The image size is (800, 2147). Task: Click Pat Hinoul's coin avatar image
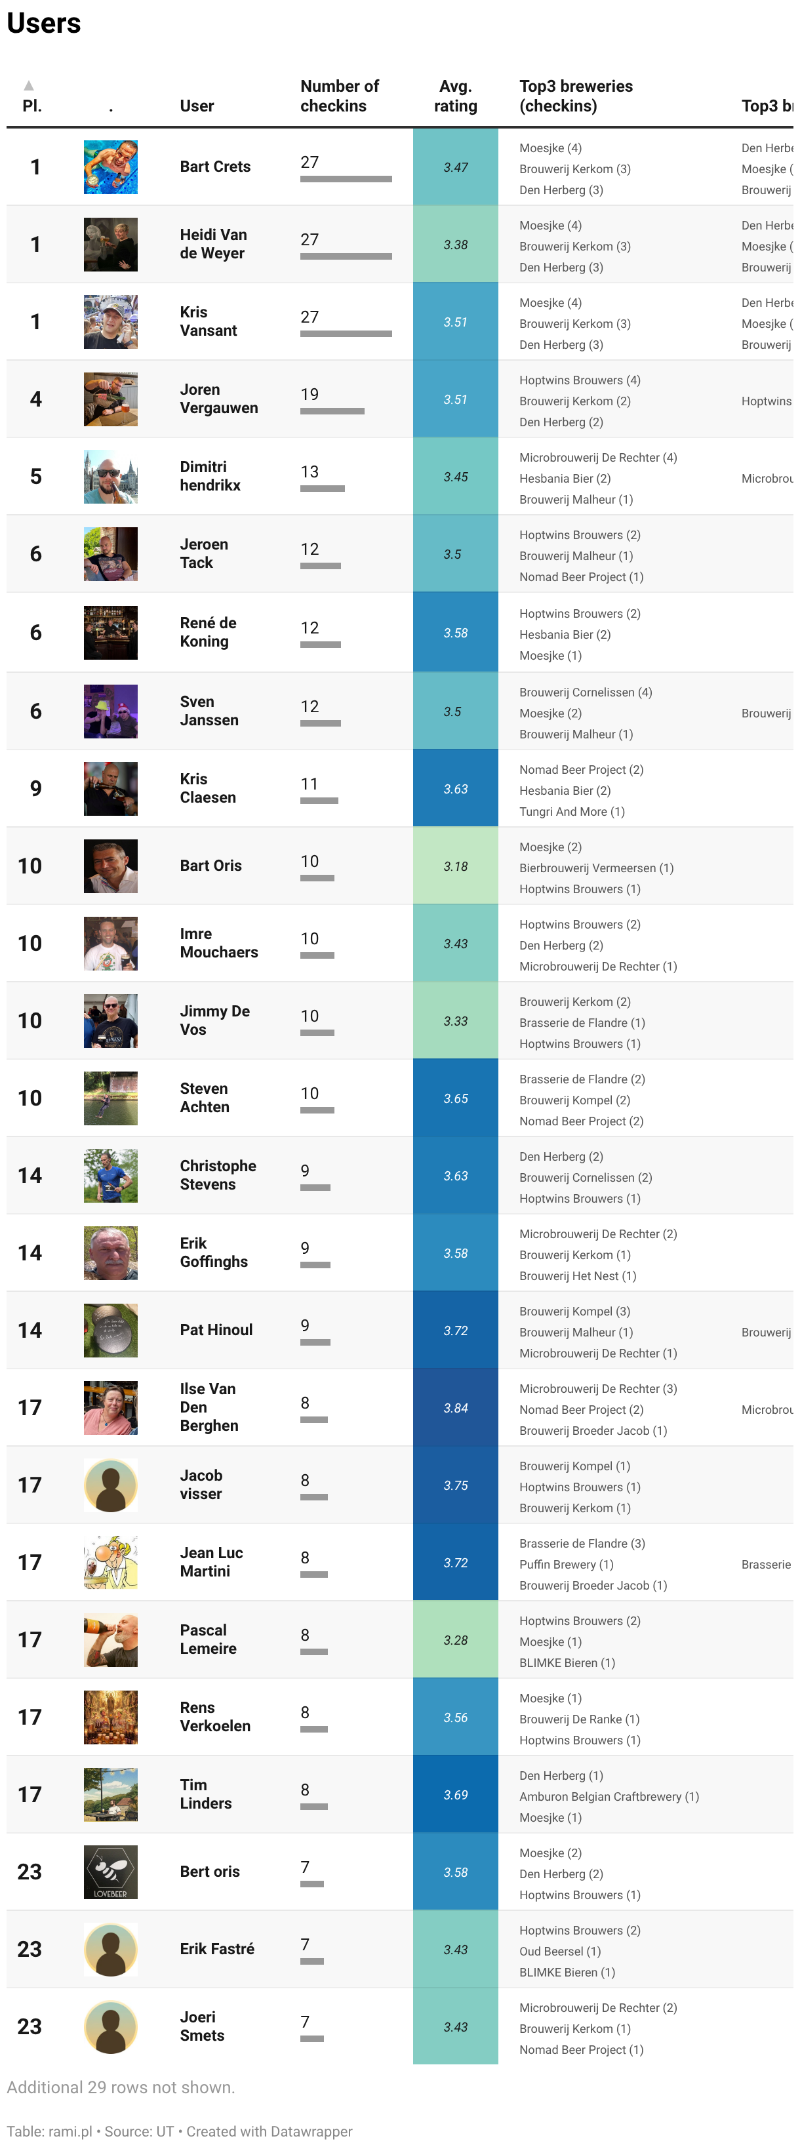click(111, 1330)
